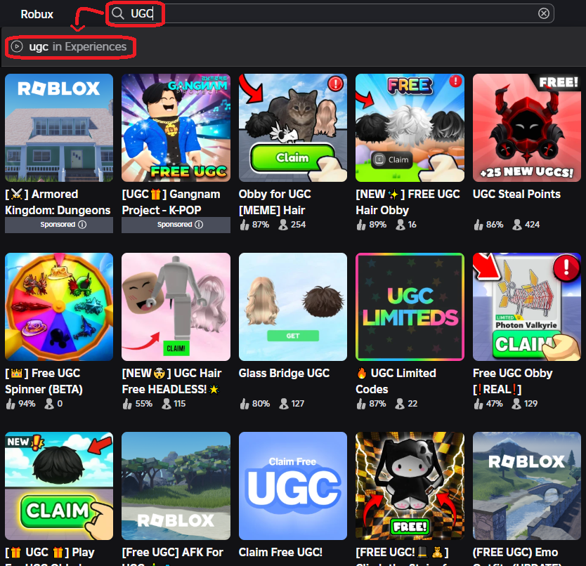Click the 'FREE UGC Hair Obby' title
Screen dimensions: 586x566
click(x=408, y=202)
